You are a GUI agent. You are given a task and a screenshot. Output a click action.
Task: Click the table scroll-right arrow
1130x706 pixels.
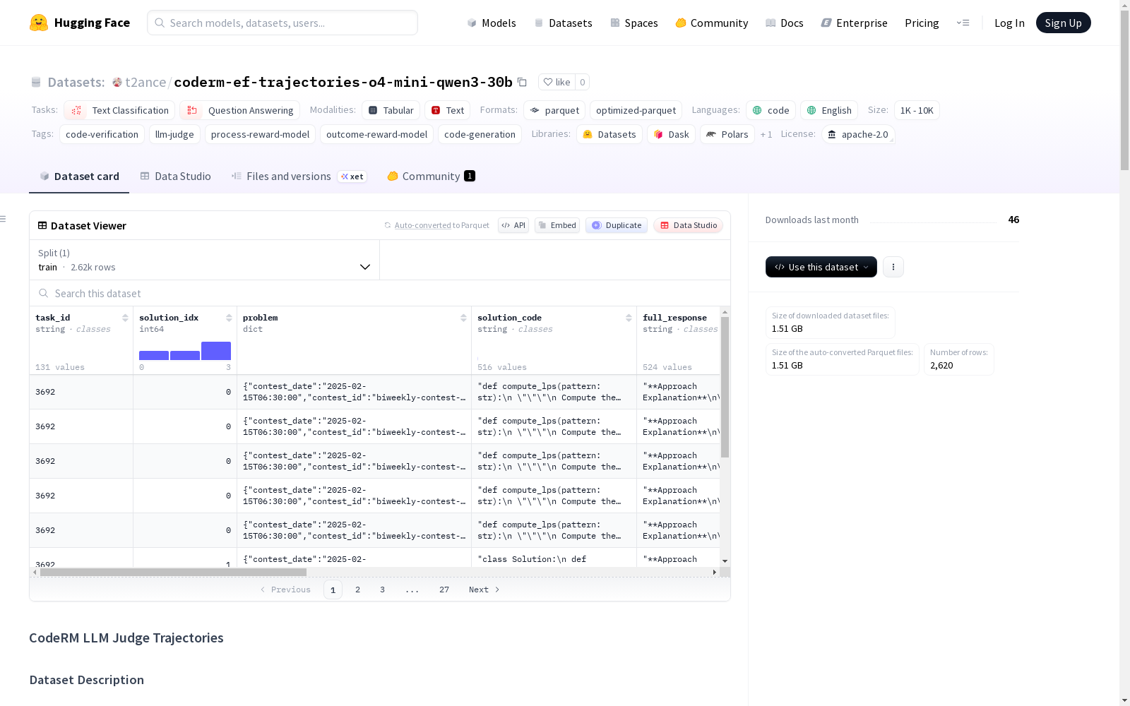[715, 572]
